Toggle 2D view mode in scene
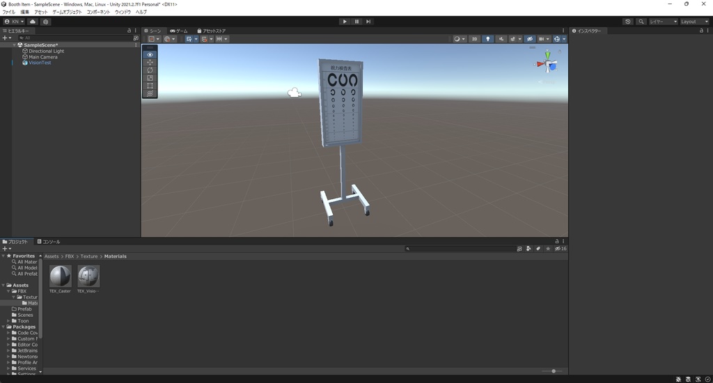The image size is (713, 383). (x=474, y=39)
